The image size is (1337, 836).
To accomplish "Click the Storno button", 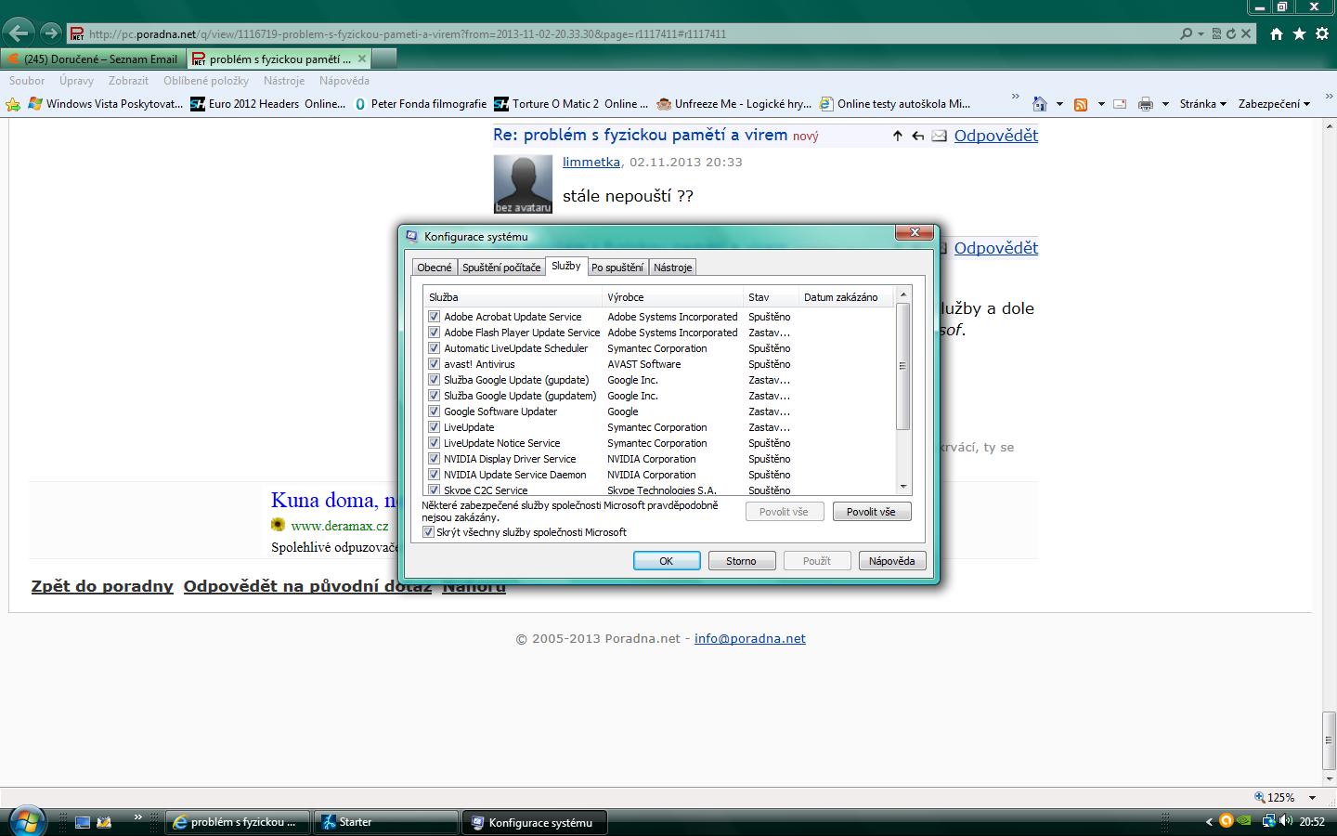I will tap(741, 561).
